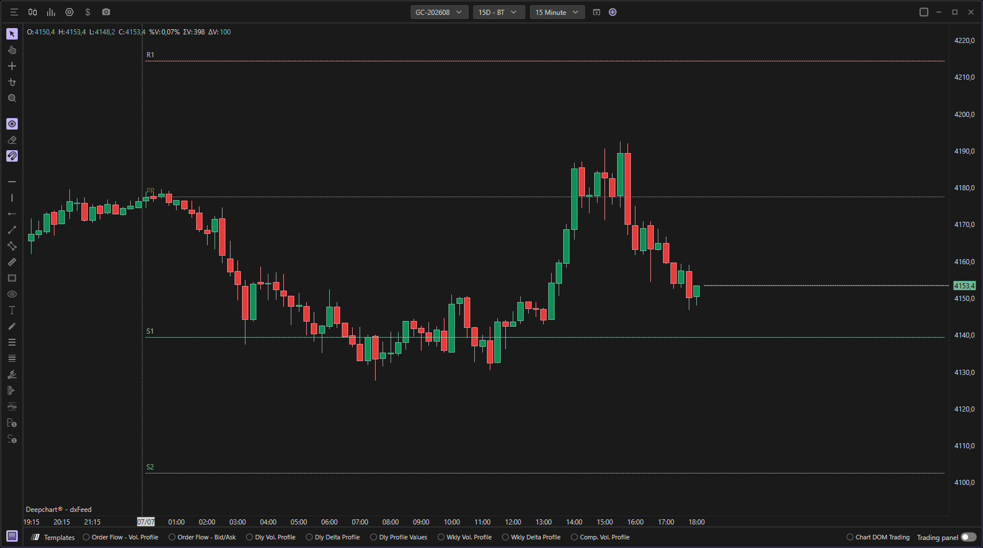The image size is (983, 548).
Task: Select the four-line levels drawing tool
Action: (x=12, y=358)
